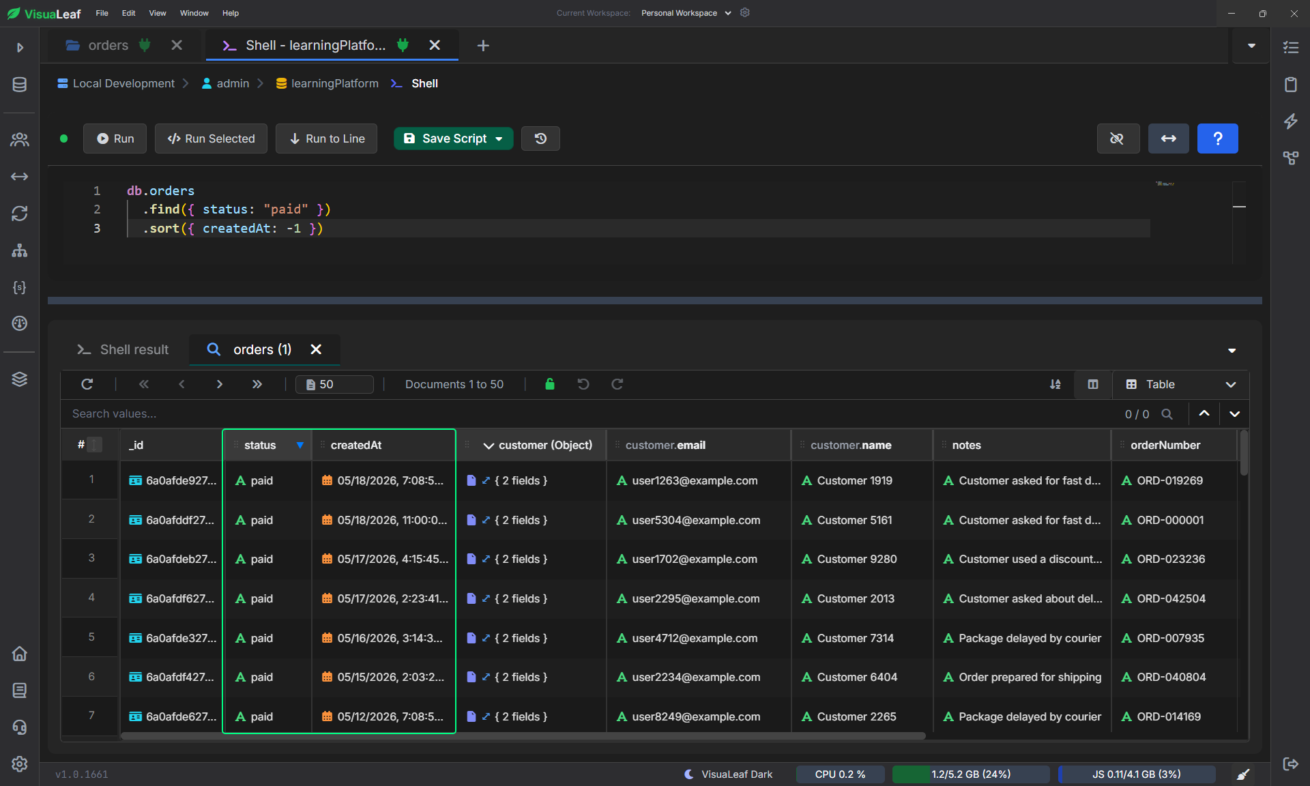Image resolution: width=1310 pixels, height=786 pixels.
Task: Switch to the Shell result tab
Action: [123, 349]
